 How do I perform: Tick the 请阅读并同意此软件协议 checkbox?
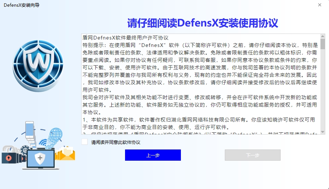tap(84, 142)
